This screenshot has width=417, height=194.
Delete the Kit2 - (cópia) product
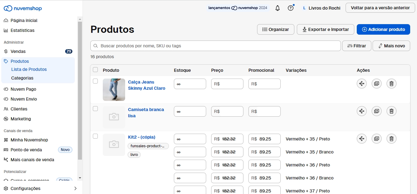point(392,139)
